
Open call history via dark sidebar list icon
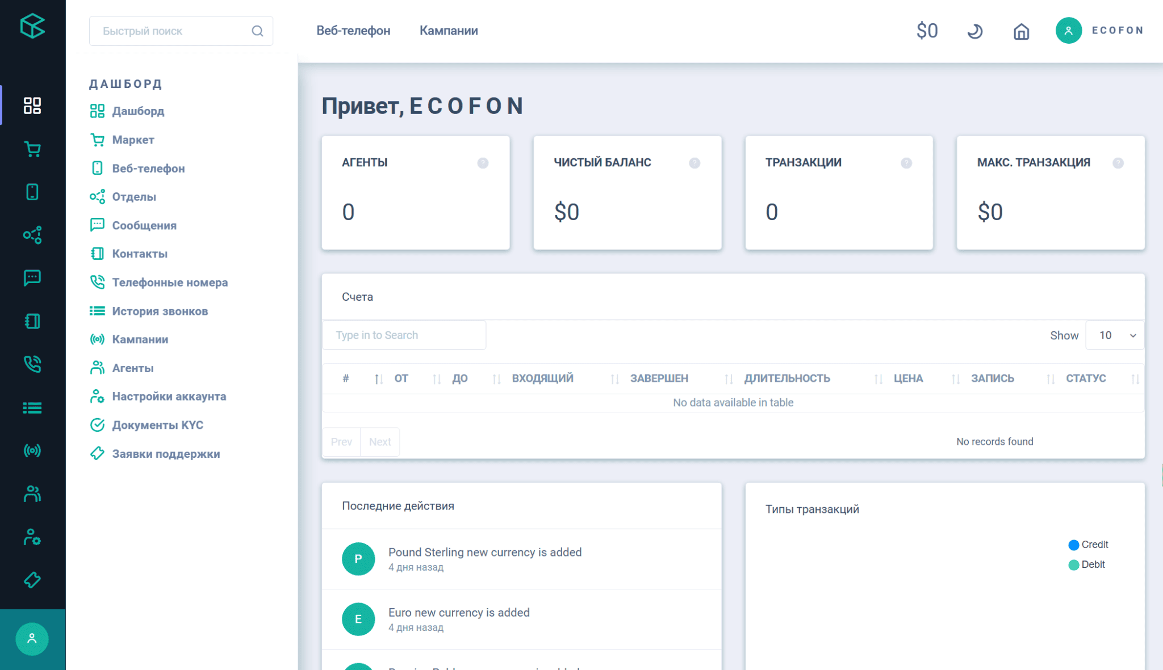[32, 407]
